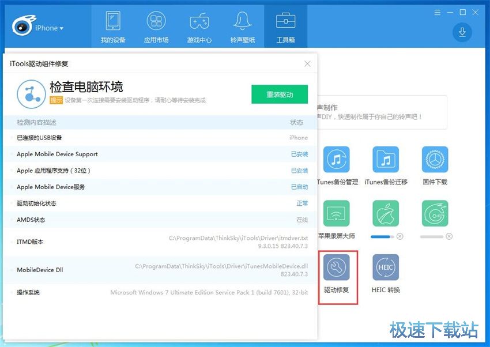Viewport: 490px width, 347px height.
Task: Click the orange 提示 tag
Action: pos(56,100)
